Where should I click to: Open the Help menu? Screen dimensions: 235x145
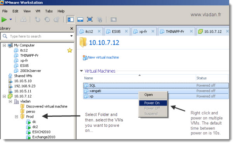click(61, 11)
